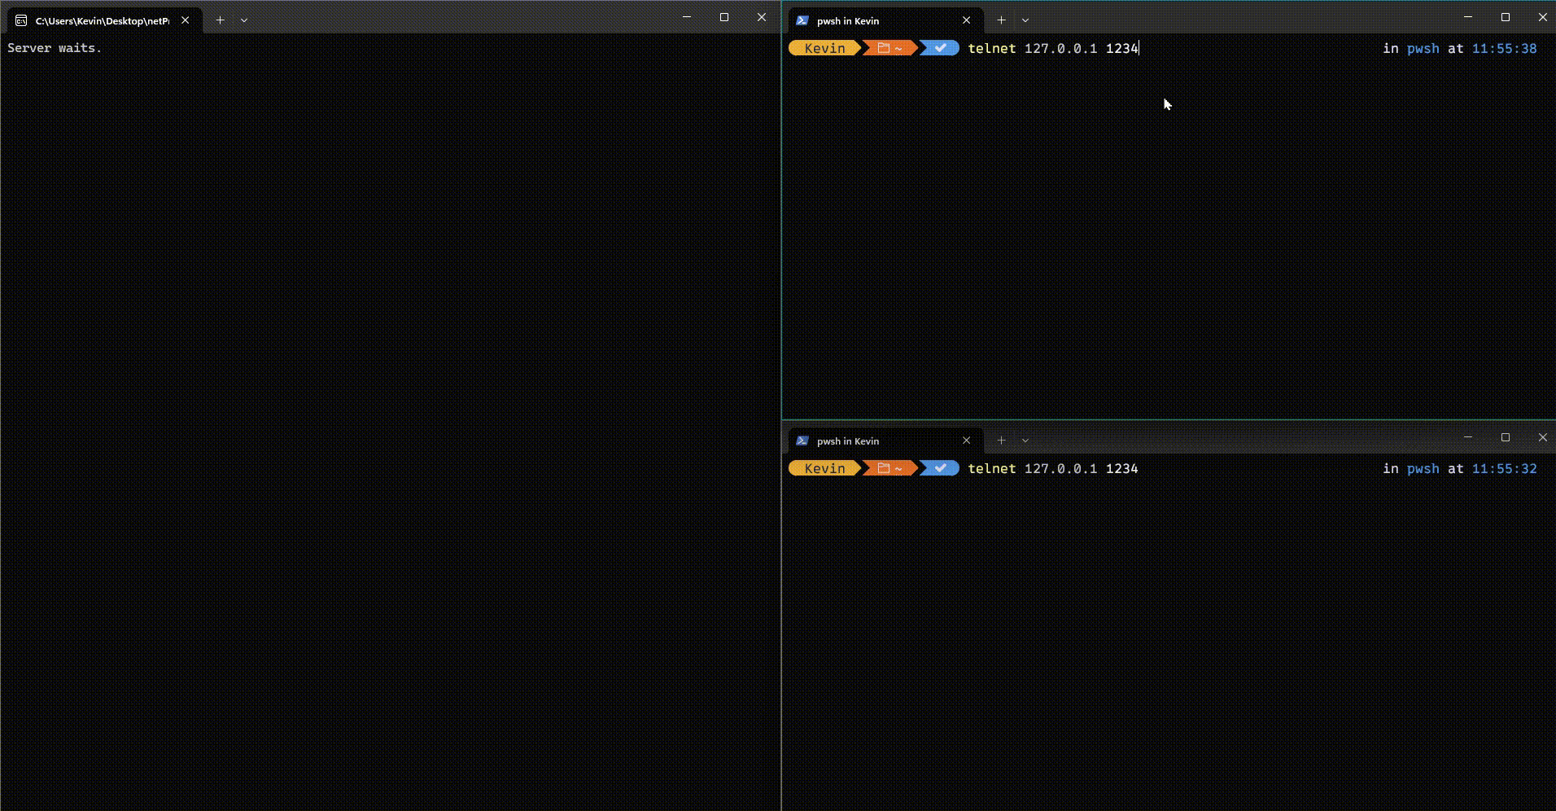This screenshot has height=811, width=1556.
Task: Click the 11:55:38 timestamp in top-right window
Action: (x=1505, y=48)
